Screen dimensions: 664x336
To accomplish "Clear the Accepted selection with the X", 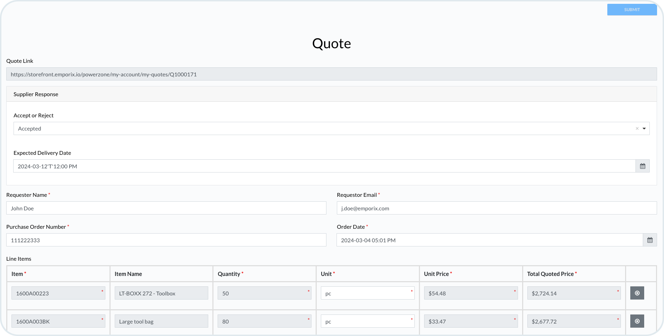I will [637, 129].
